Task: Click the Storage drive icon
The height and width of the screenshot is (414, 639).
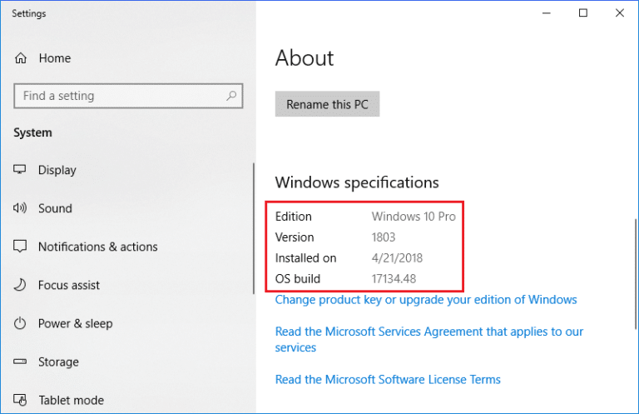Action: 21,362
